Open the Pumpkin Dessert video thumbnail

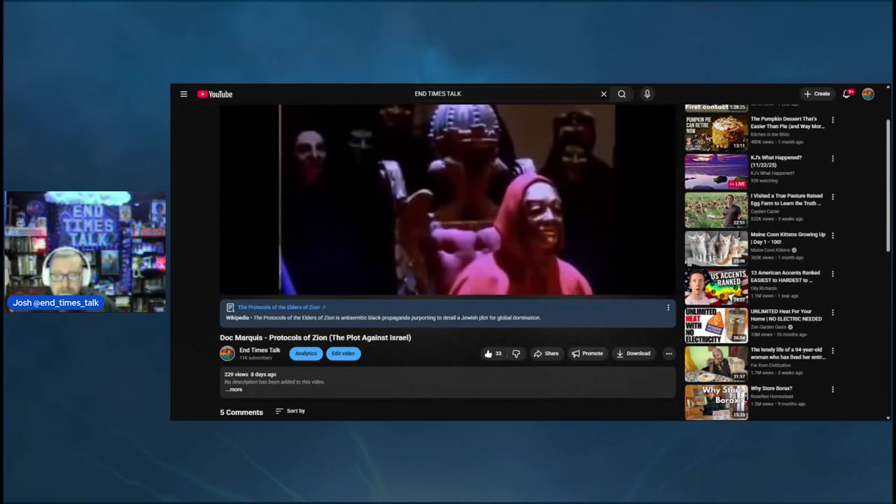pos(716,132)
